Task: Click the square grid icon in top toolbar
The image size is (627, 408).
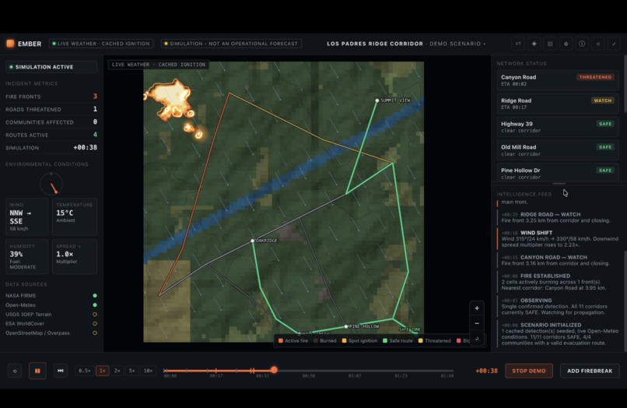Action: click(550, 44)
